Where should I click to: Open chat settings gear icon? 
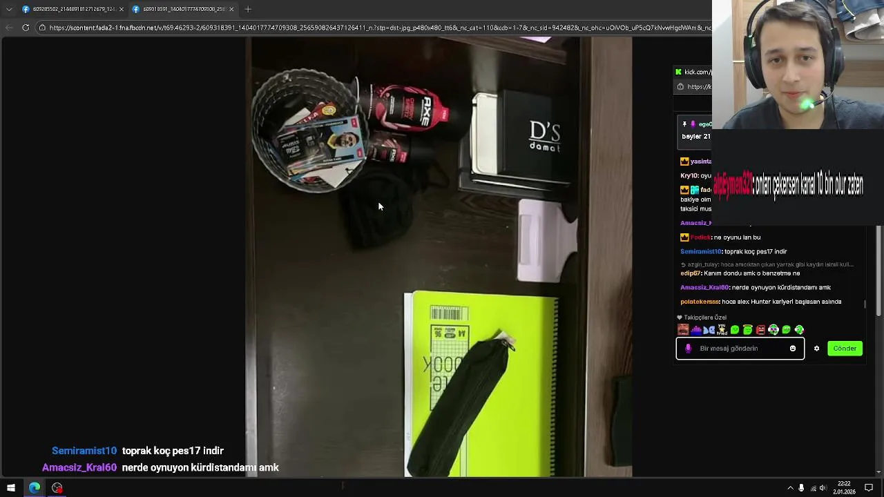click(x=816, y=349)
